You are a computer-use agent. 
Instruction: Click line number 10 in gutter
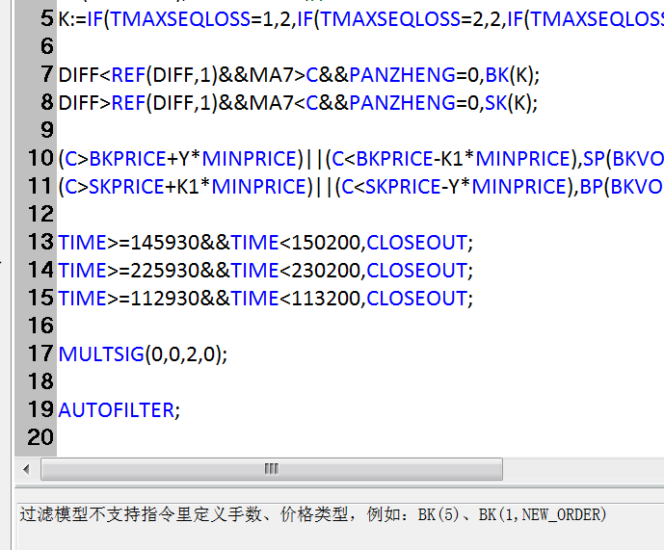coord(40,158)
